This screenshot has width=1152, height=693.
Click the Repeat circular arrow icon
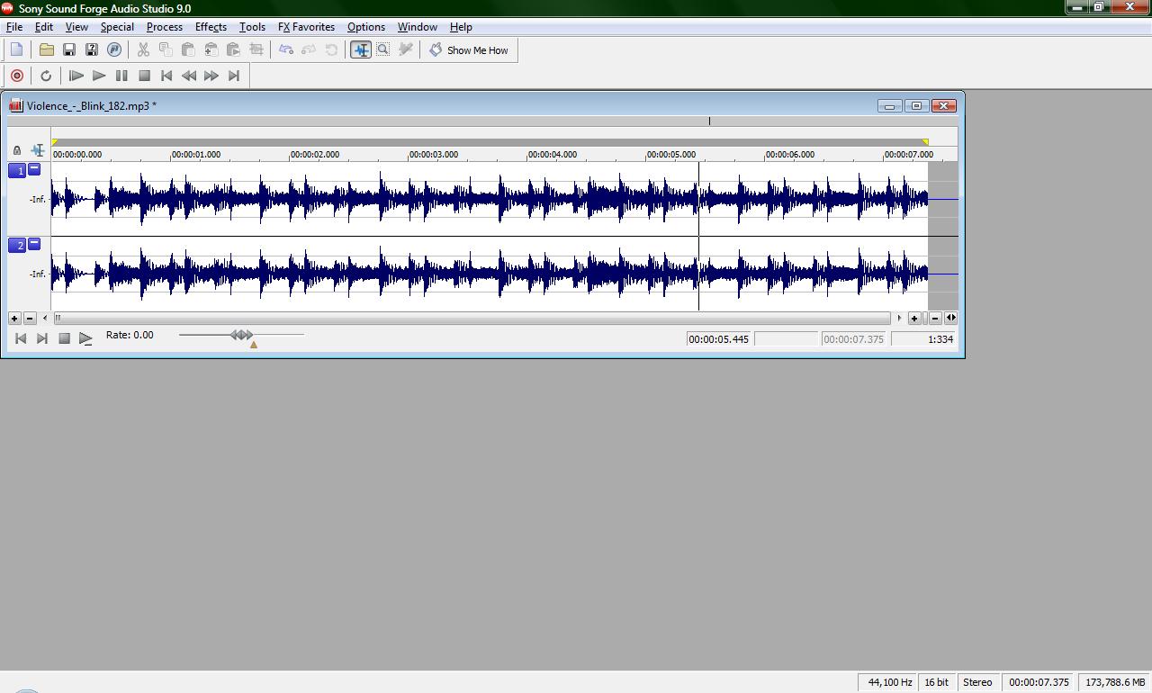pos(331,49)
